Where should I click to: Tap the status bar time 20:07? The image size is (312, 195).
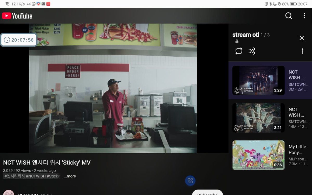[303, 4]
